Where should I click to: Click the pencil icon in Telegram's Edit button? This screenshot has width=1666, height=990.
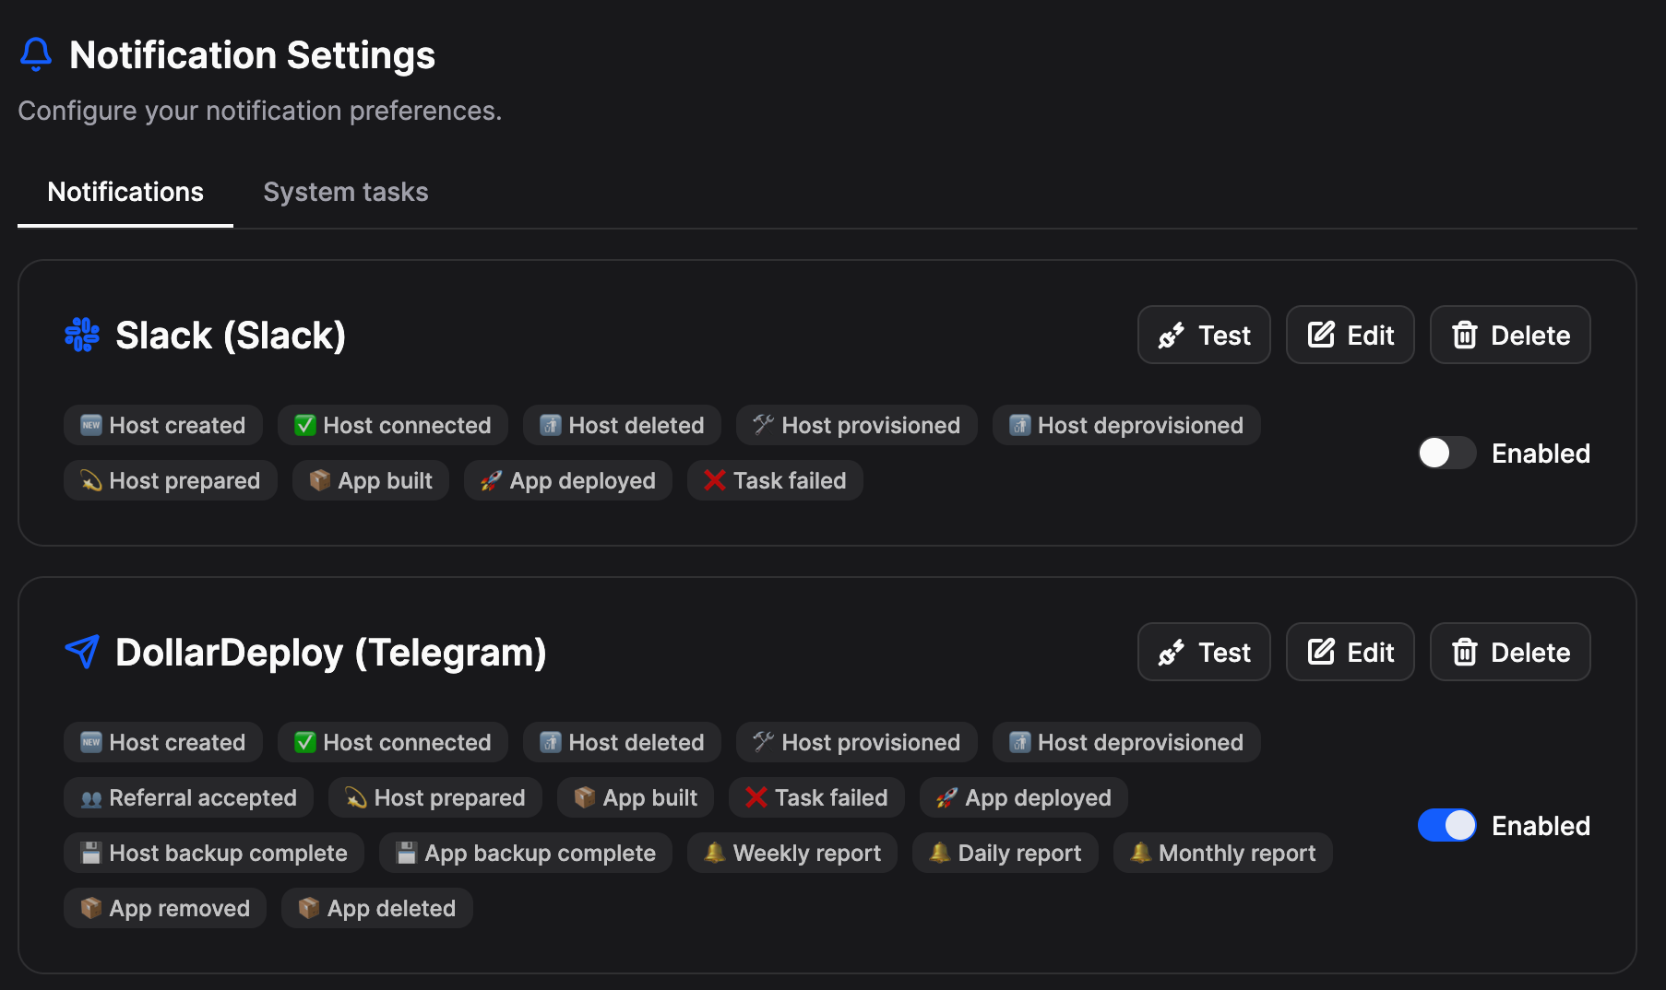(x=1321, y=652)
